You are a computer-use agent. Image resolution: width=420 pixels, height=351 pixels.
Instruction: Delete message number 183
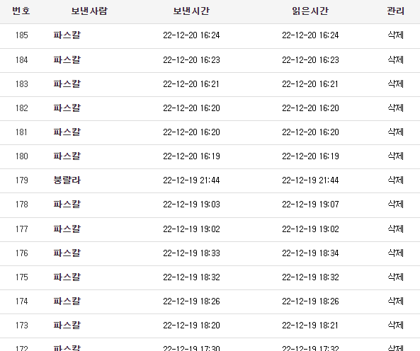395,84
